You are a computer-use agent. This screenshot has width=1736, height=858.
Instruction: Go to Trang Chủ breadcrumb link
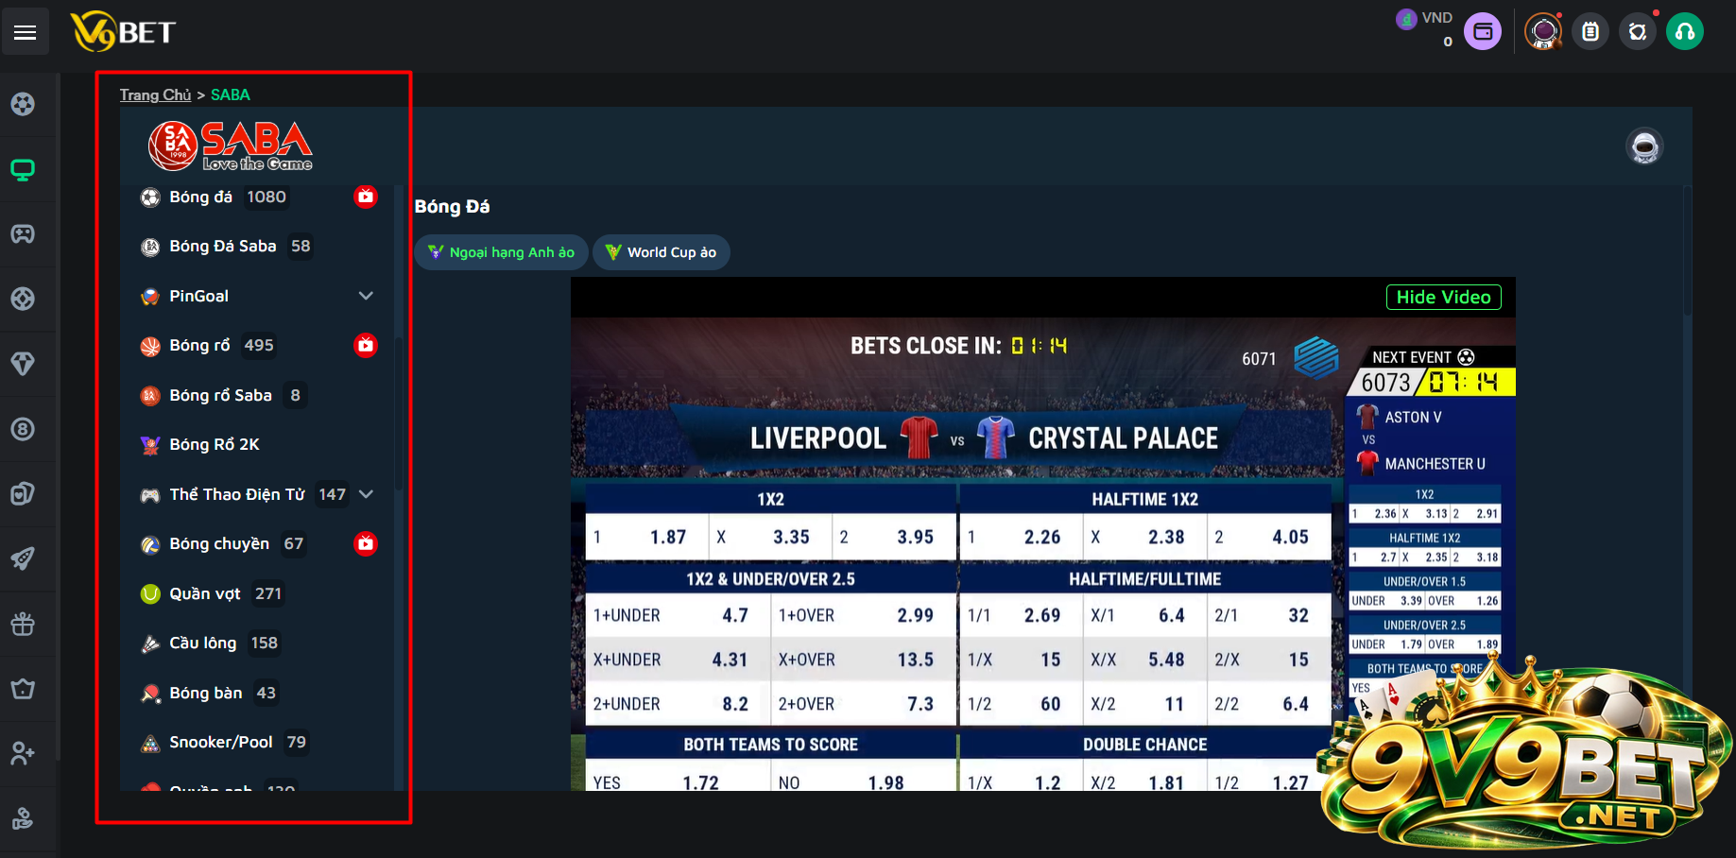[155, 94]
